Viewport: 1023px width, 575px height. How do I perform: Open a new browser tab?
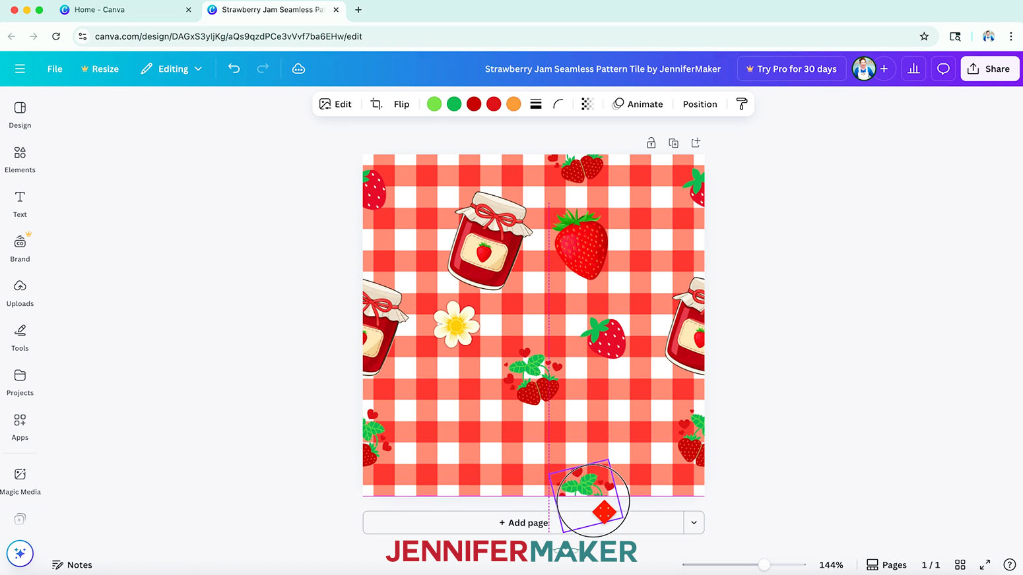tap(358, 10)
